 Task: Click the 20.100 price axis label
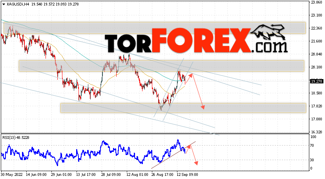[316, 67]
